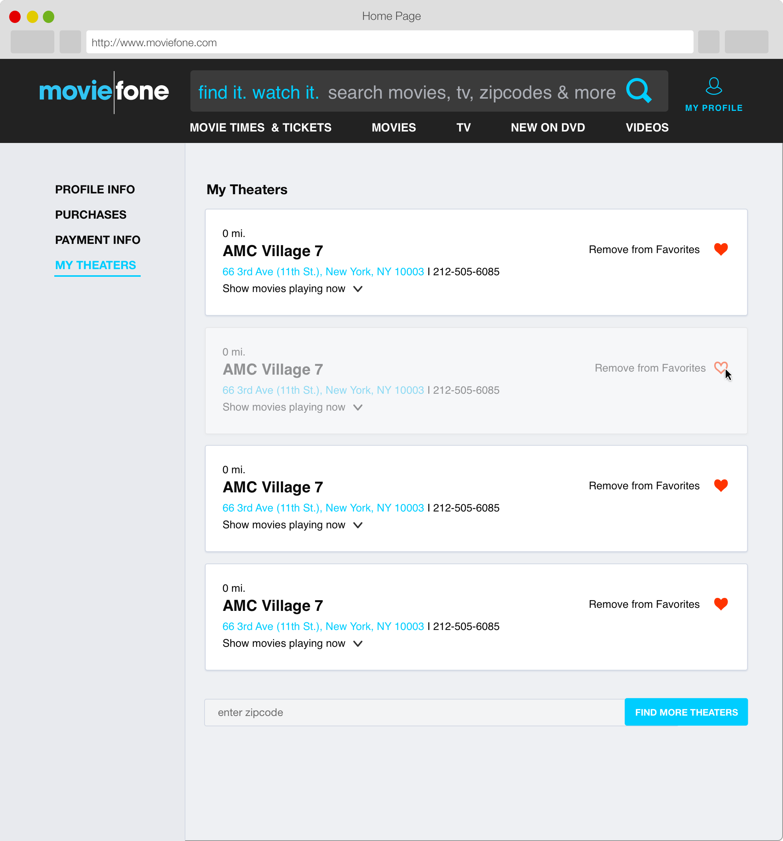Click the enter zipcode field
The width and height of the screenshot is (783, 841).
tap(414, 713)
